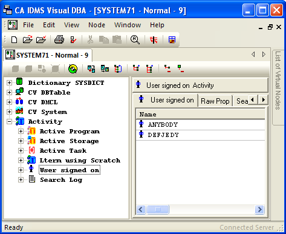Collapse the Activity node

[x=9, y=122]
